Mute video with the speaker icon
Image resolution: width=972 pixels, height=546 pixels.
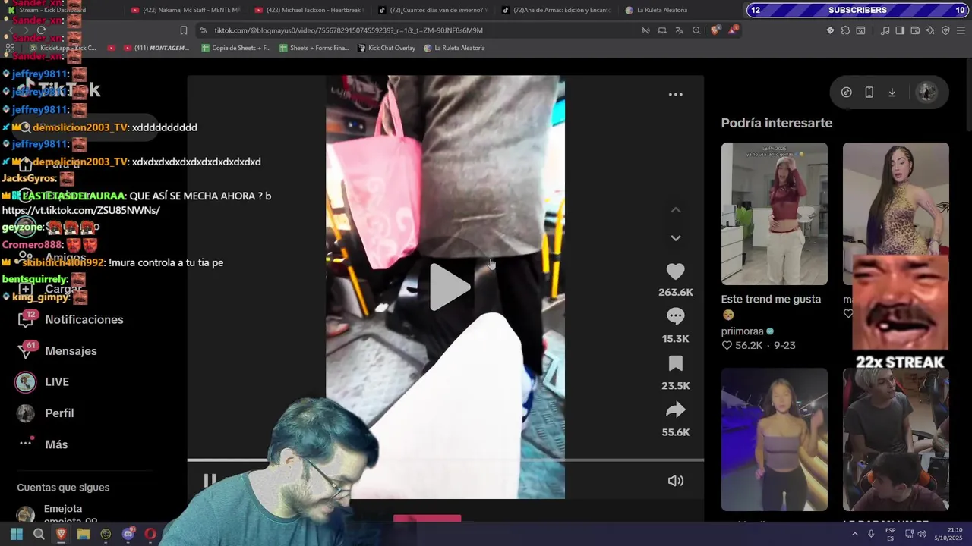675,481
